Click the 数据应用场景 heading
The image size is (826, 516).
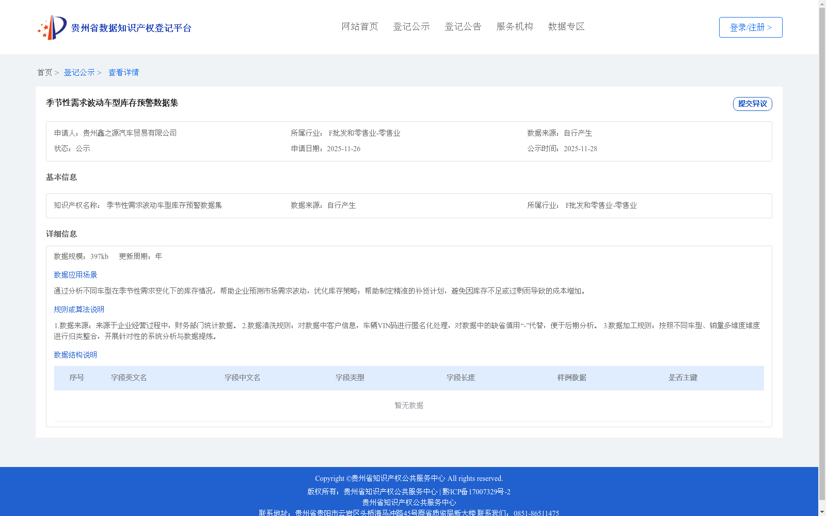pos(75,275)
